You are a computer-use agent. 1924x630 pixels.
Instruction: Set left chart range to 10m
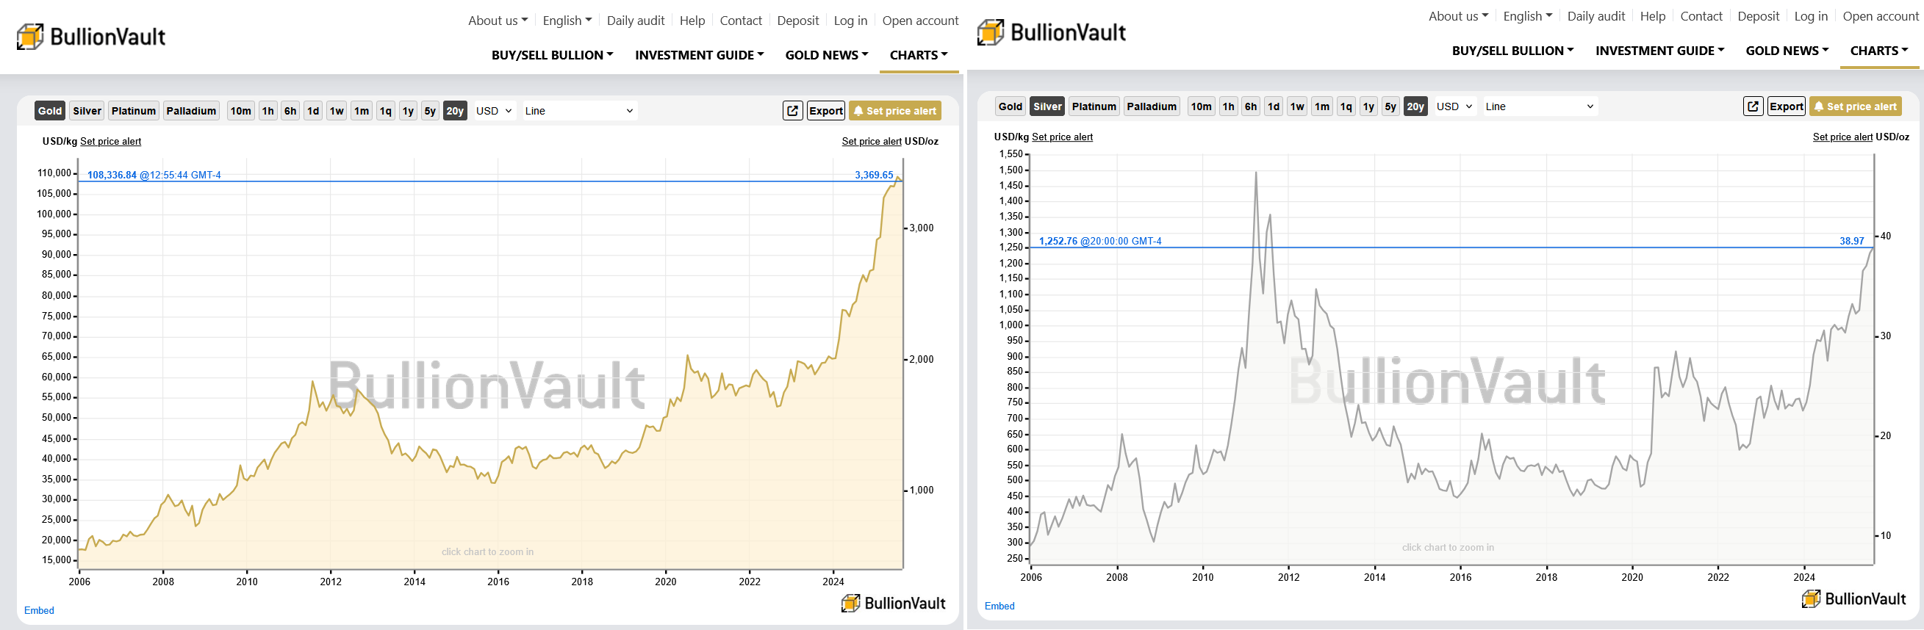coord(240,110)
